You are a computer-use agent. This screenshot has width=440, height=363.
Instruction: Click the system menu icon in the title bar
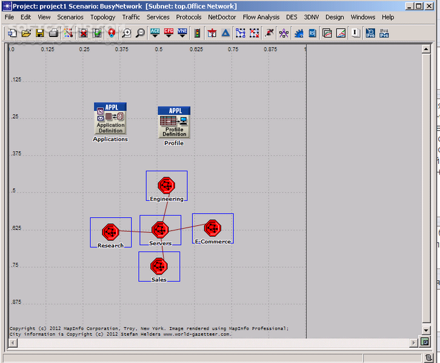click(7, 6)
